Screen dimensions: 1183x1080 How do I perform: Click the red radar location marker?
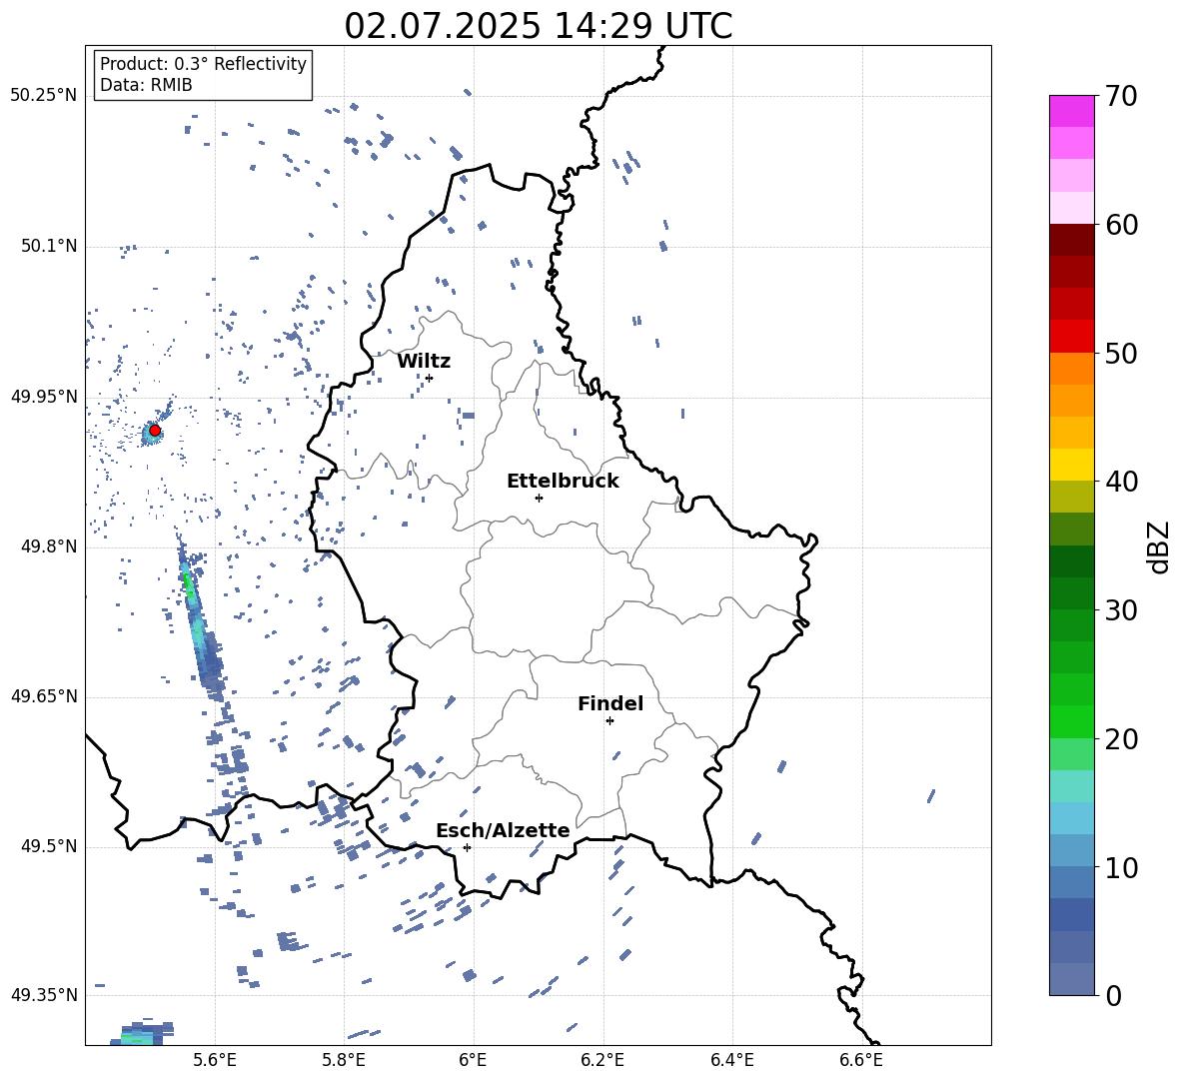(x=155, y=430)
